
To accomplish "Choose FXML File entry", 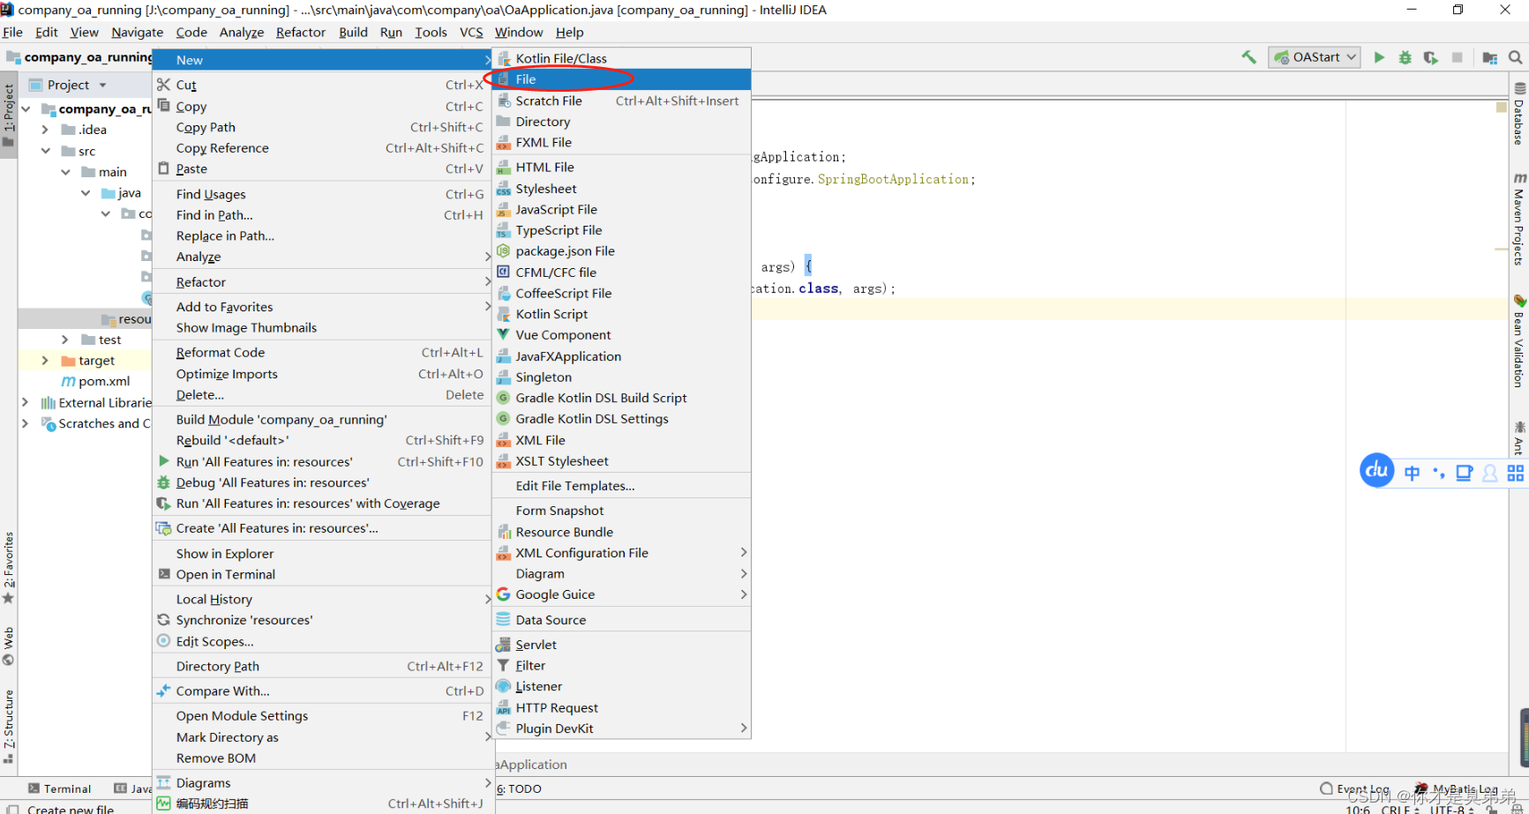I will [621, 142].
